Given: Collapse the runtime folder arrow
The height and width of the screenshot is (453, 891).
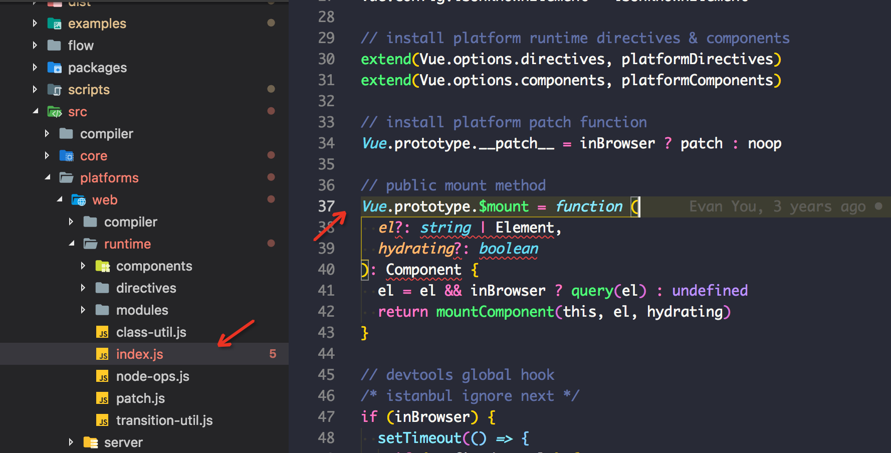Looking at the screenshot, I should tap(71, 244).
